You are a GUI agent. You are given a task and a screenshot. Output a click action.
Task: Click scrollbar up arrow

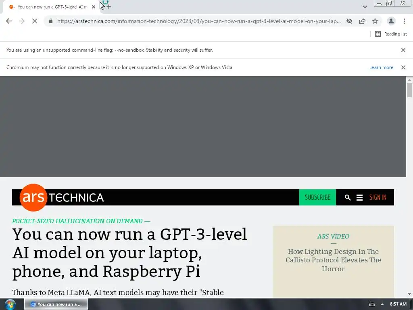pos(409,80)
